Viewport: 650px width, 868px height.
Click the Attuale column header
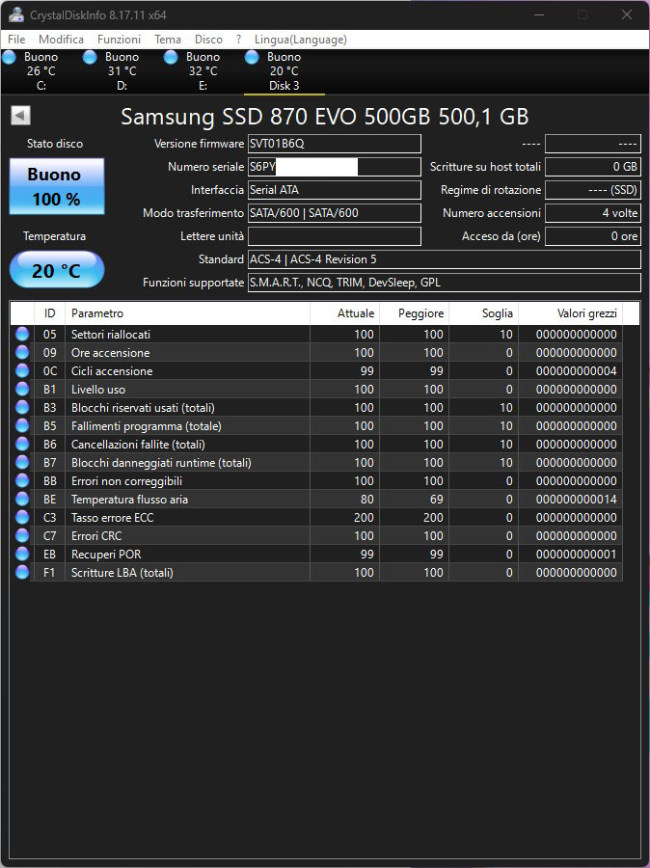[345, 313]
